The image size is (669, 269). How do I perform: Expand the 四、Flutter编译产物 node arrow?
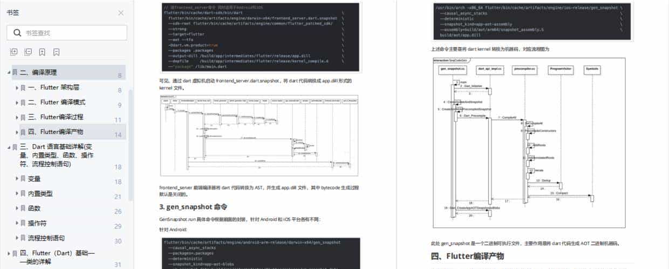coord(17,132)
